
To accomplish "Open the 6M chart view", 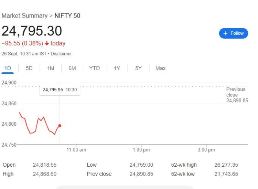I will 72,68.
